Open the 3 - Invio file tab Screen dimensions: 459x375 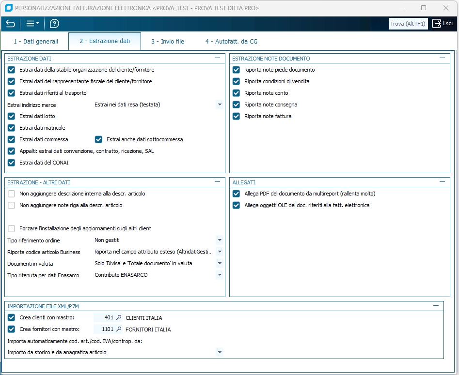coord(168,42)
